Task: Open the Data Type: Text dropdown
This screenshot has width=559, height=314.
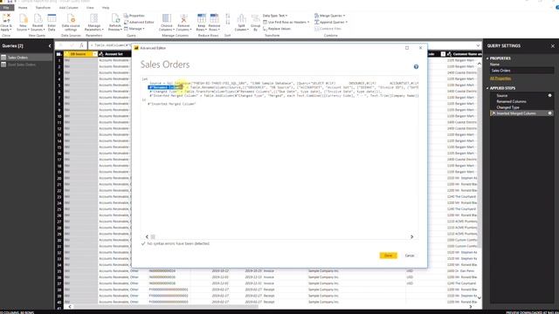Action: 275,16
